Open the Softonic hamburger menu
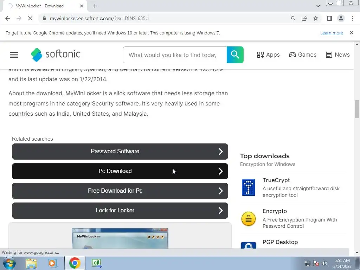The height and width of the screenshot is (270, 360). [14, 55]
